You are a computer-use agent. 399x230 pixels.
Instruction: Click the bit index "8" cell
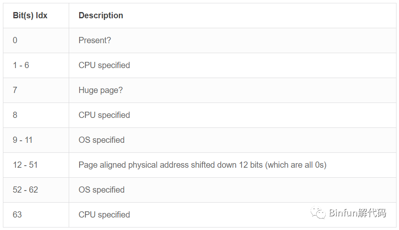point(15,115)
